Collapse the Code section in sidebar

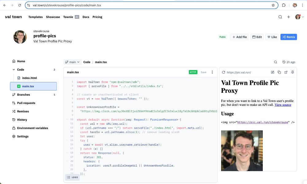(14, 69)
